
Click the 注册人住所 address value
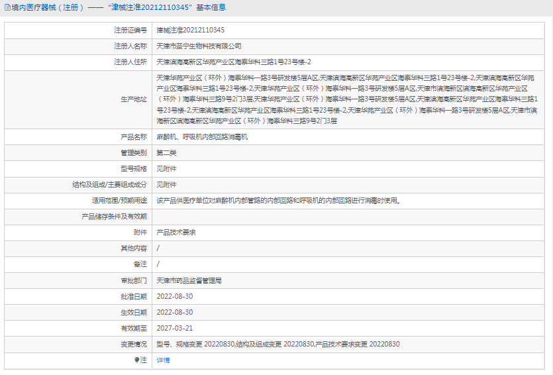click(233, 62)
